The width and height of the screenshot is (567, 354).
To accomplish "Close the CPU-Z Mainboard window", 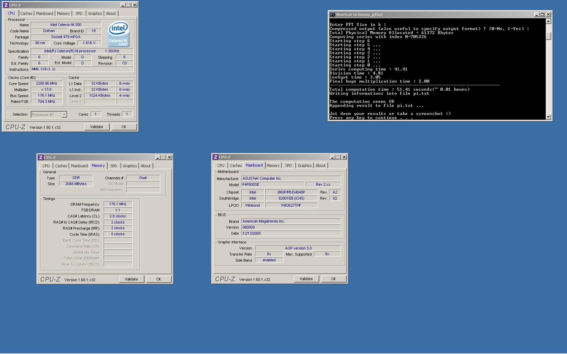I will [344, 157].
